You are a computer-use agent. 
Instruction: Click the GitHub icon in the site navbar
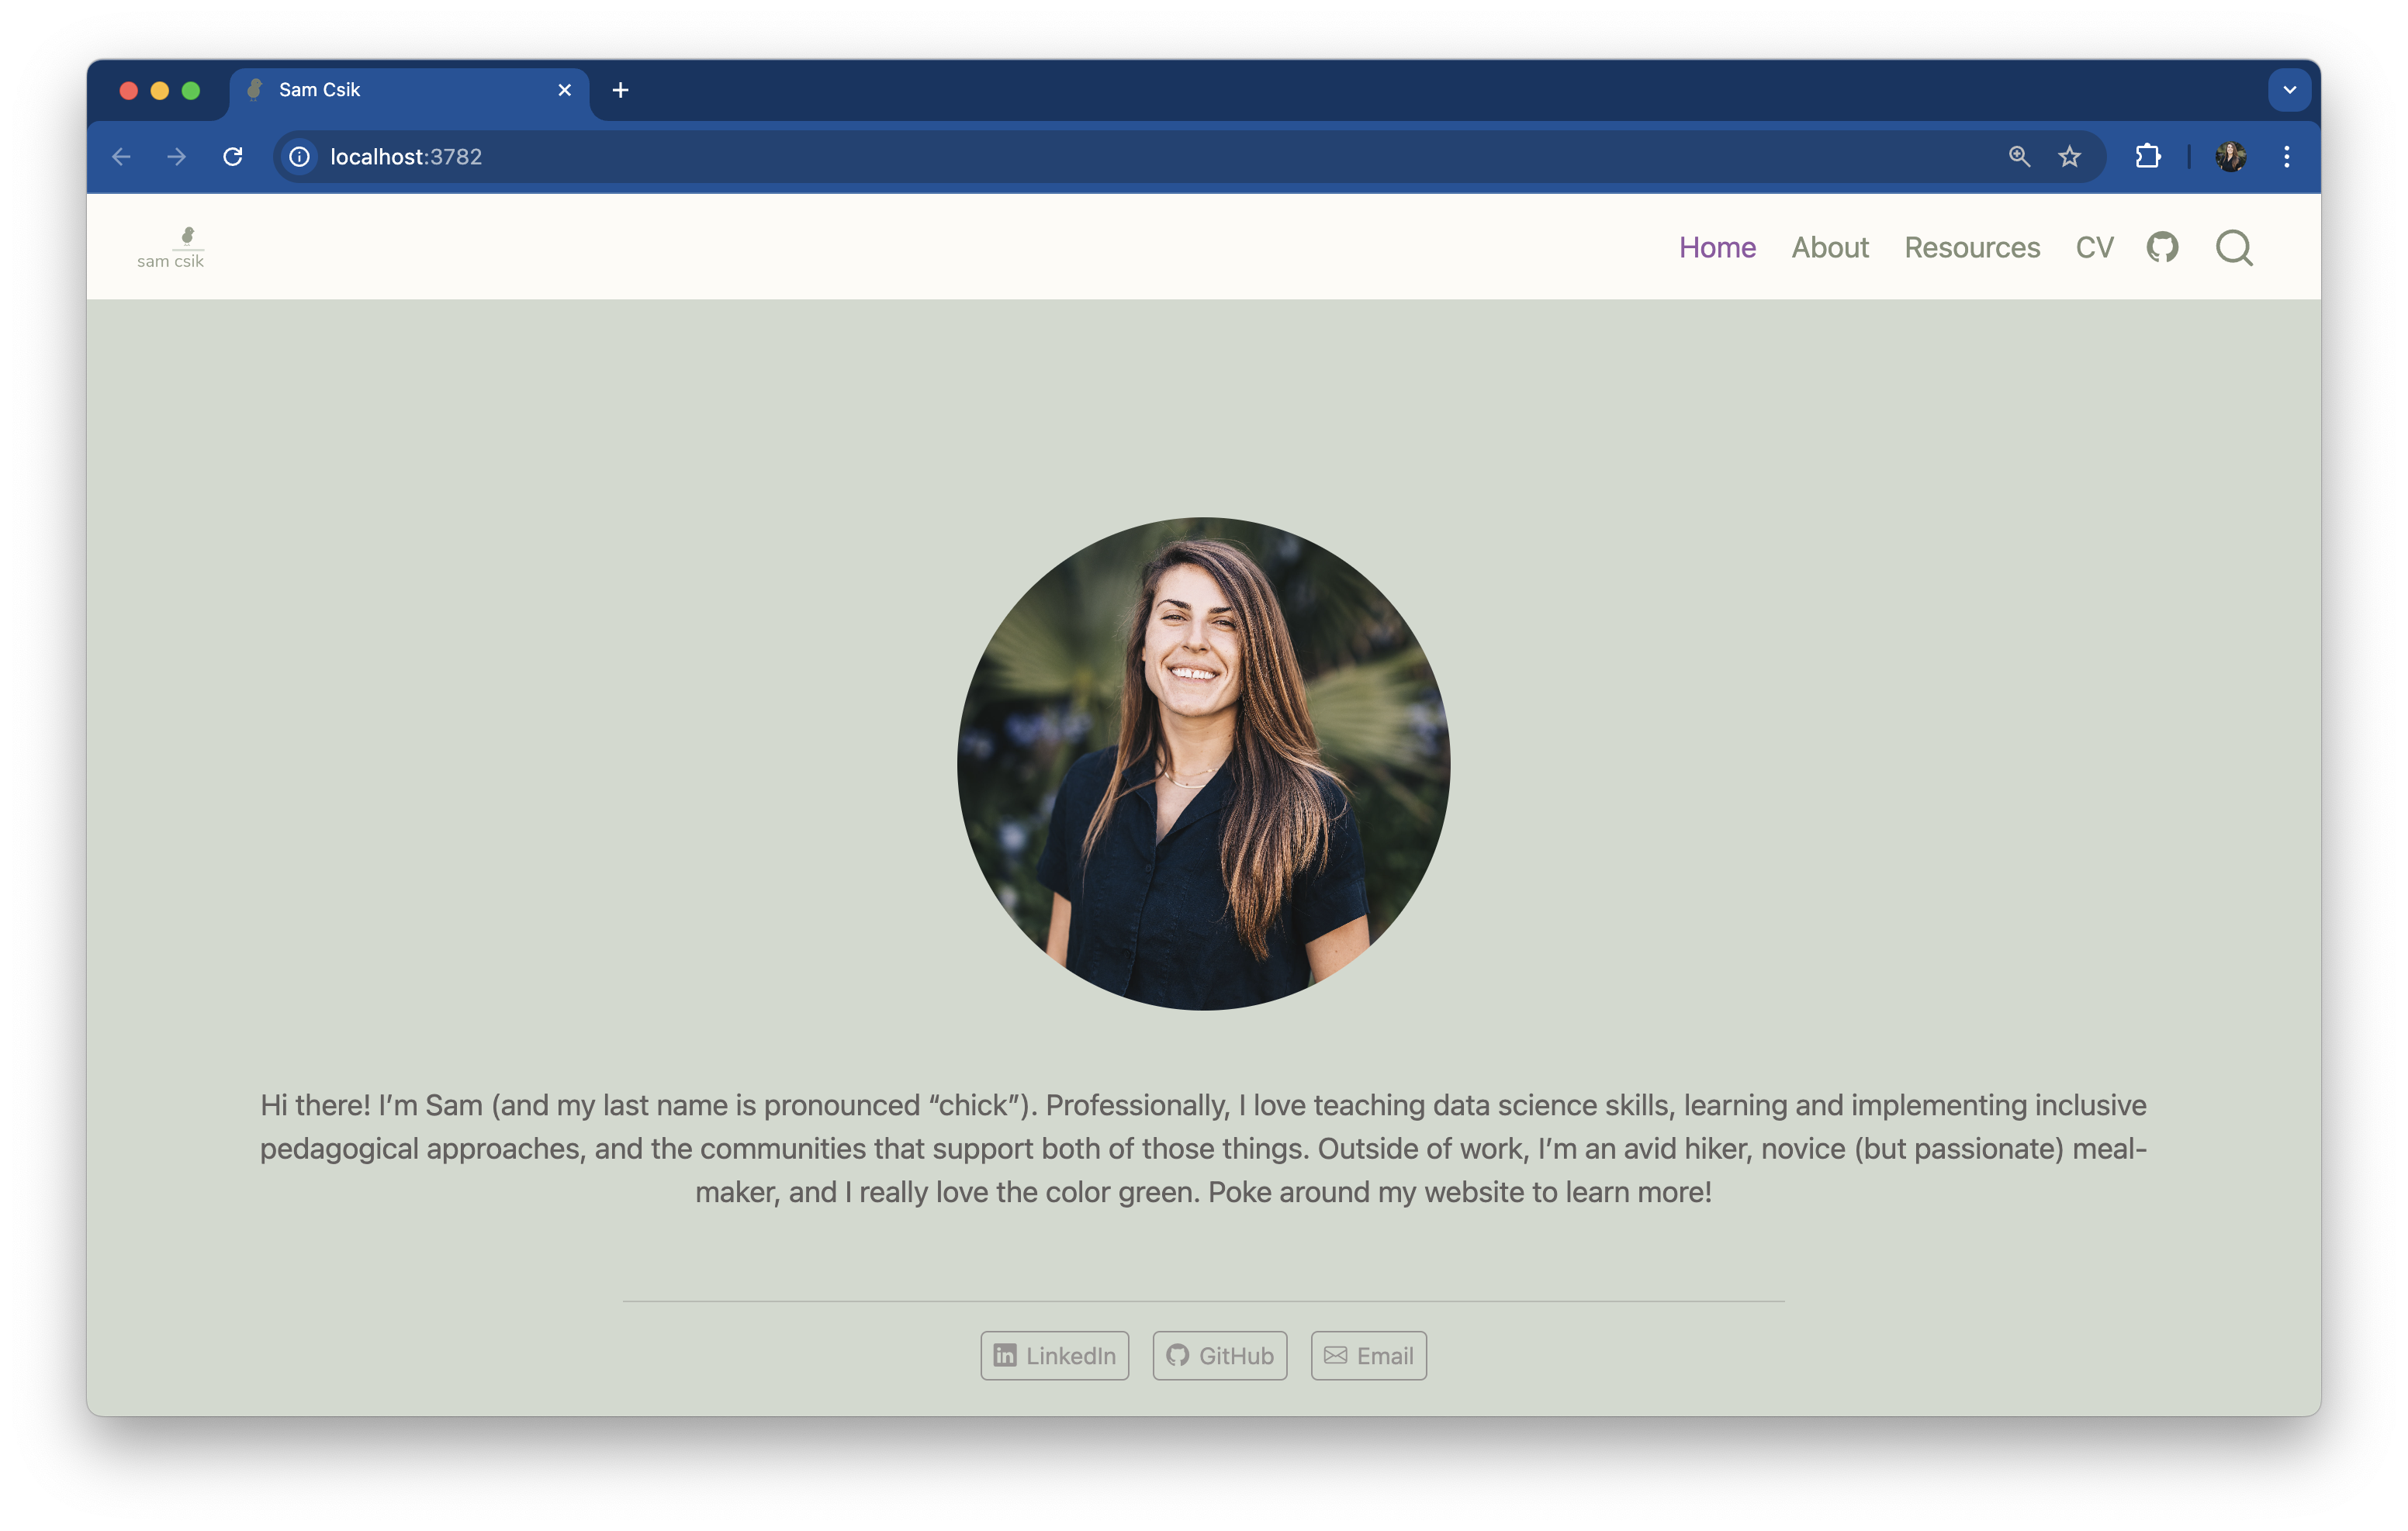2162,247
